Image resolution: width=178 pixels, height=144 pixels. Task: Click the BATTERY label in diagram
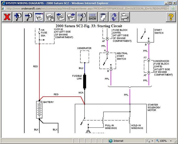[49, 102]
